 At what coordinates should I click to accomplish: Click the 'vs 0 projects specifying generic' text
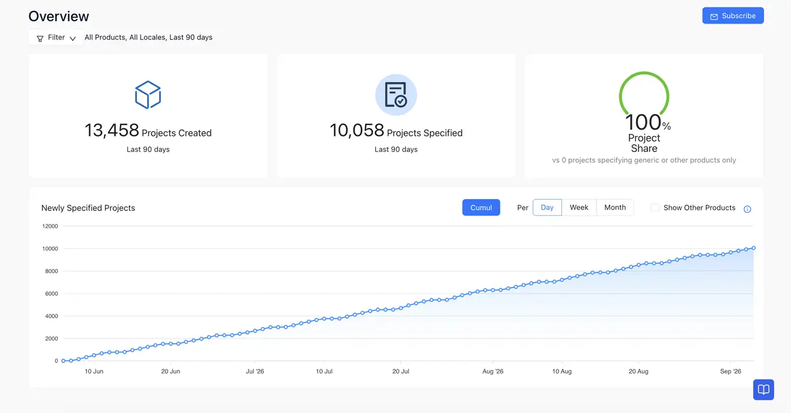[x=644, y=160]
